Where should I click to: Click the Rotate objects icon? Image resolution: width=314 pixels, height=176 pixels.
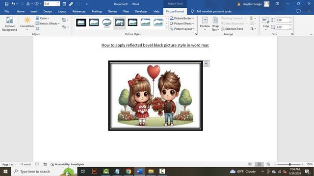pos(253,29)
